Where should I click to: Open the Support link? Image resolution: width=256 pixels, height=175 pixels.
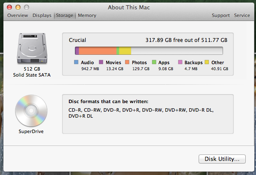tap(221, 15)
